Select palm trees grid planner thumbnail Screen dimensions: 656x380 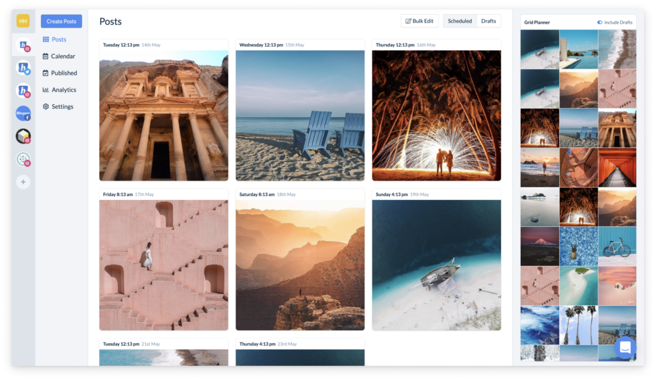tap(578, 325)
